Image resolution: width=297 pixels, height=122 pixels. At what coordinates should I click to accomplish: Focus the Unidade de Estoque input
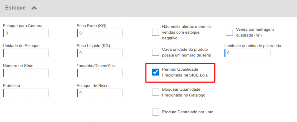26,53
